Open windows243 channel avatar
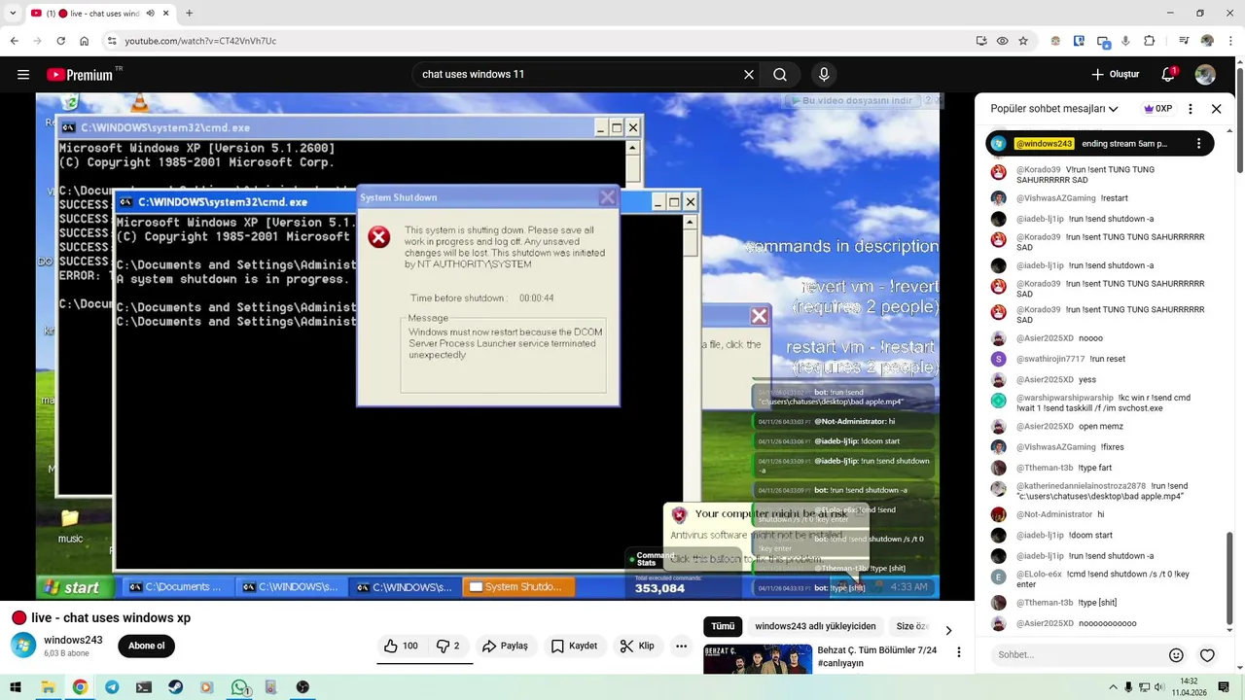This screenshot has height=700, width=1245. point(23,646)
